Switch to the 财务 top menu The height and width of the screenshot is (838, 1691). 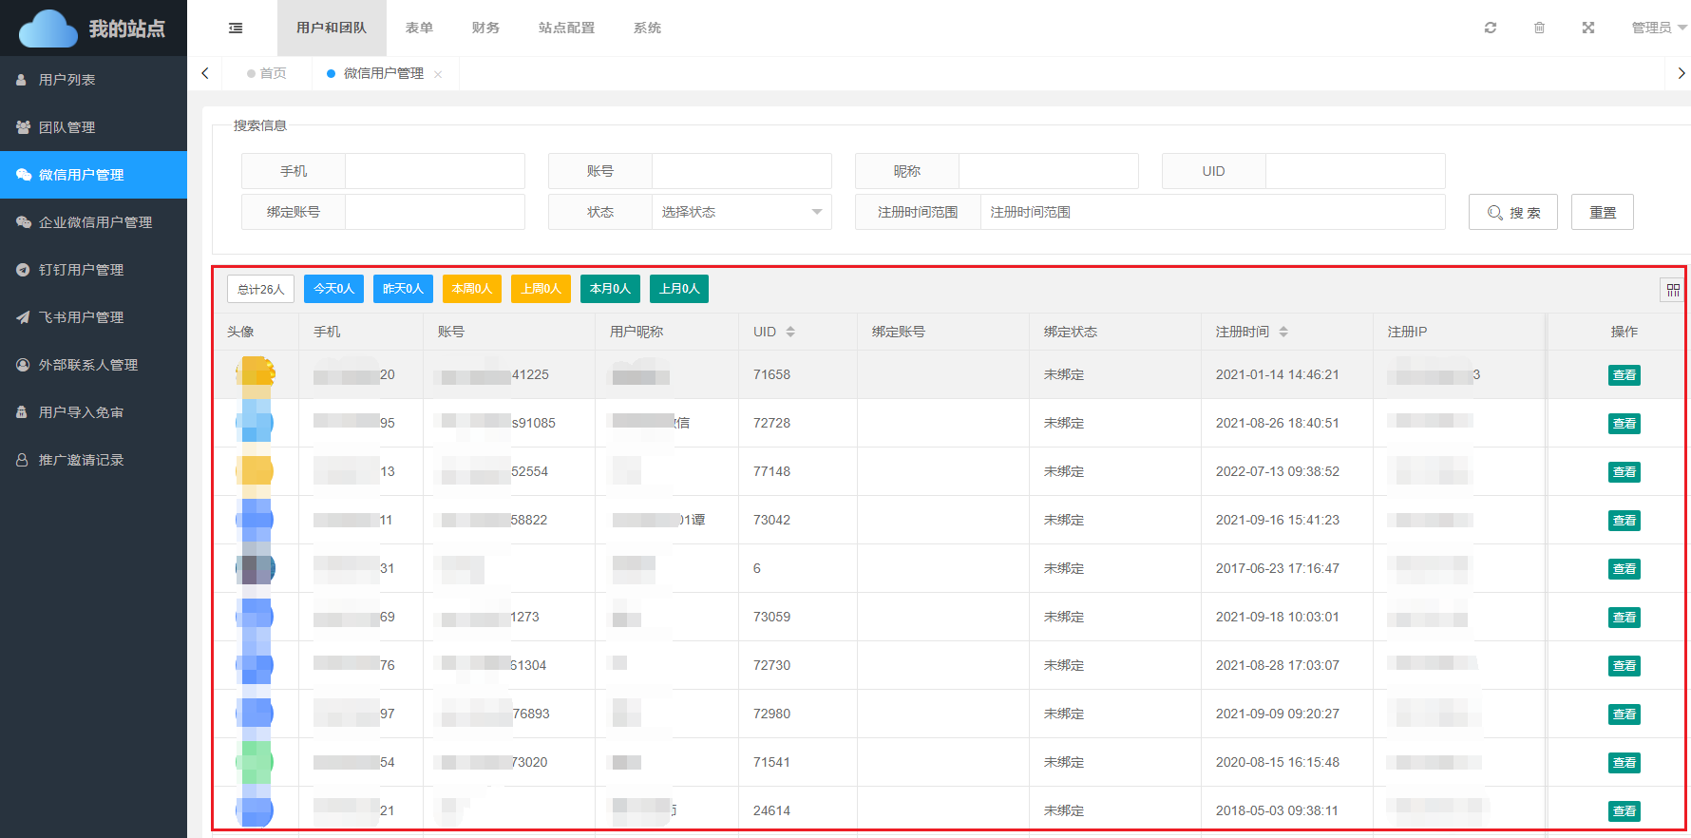click(485, 29)
